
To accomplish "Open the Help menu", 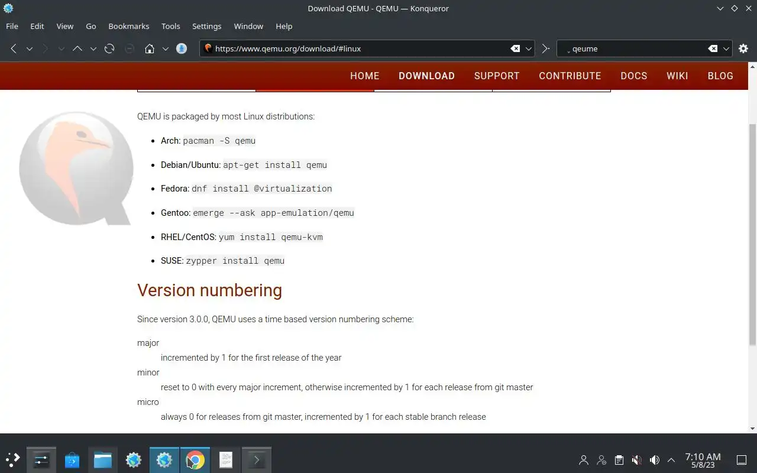I will [x=284, y=26].
